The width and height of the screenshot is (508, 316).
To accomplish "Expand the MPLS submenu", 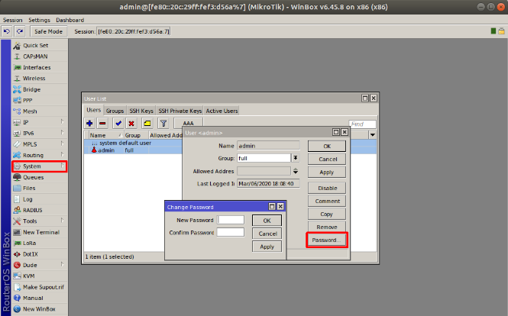I will (x=62, y=143).
